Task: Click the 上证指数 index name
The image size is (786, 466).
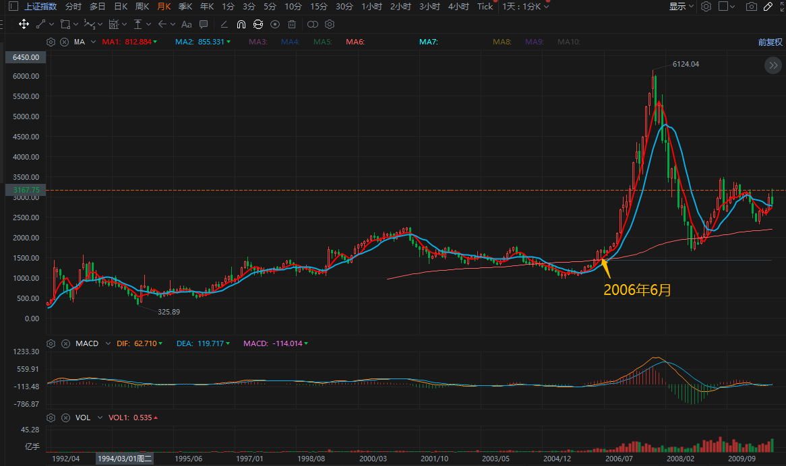Action: click(x=40, y=7)
